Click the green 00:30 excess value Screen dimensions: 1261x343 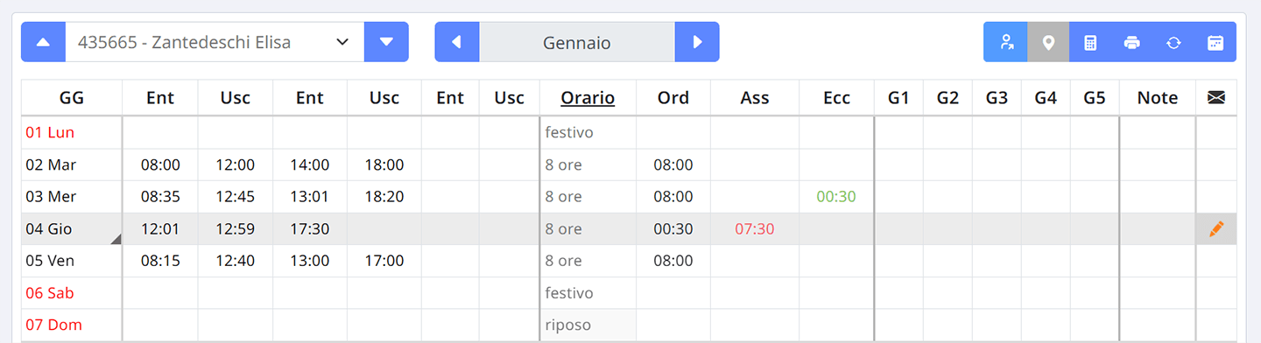pyautogui.click(x=836, y=197)
